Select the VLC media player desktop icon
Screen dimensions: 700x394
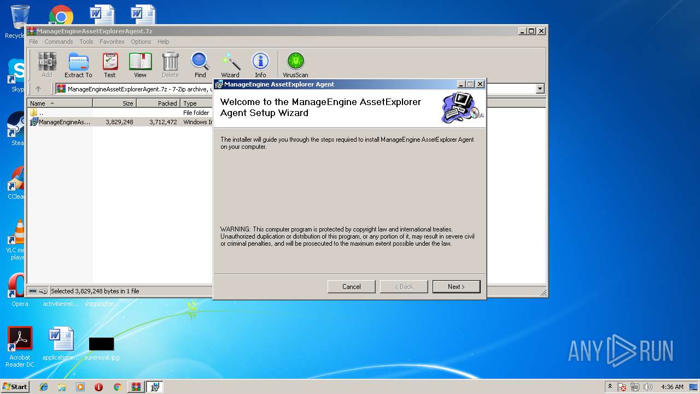tap(17, 239)
